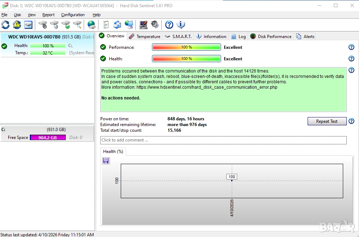
Task: Open the Disk menu
Action: point(18,15)
